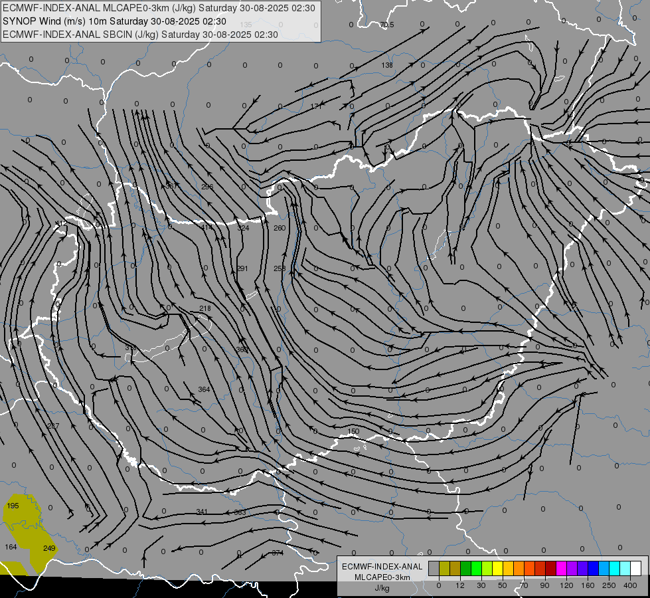Viewport: 650px width, 598px height.
Task: Click the 70.5 value on the map
Action: (387, 25)
